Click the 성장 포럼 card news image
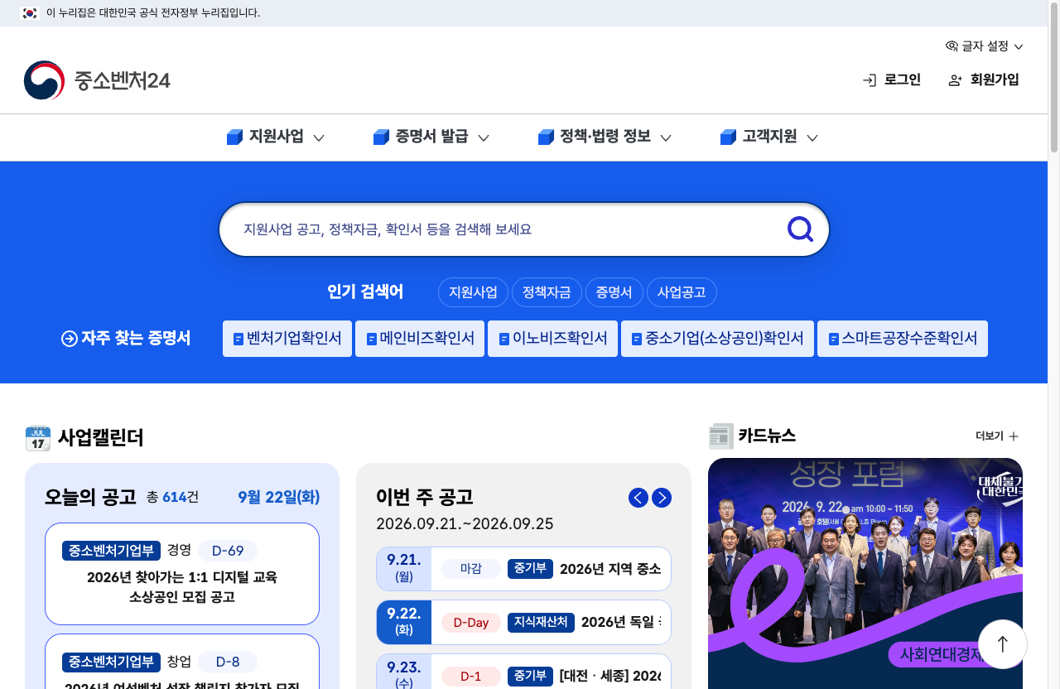This screenshot has height=689, width=1060. coord(865,573)
